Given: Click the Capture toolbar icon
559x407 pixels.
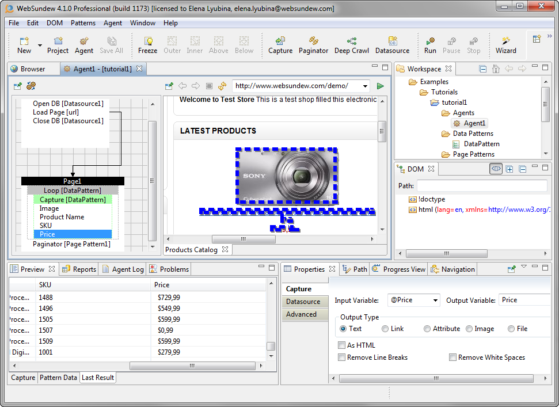Looking at the screenshot, I should click(x=280, y=41).
